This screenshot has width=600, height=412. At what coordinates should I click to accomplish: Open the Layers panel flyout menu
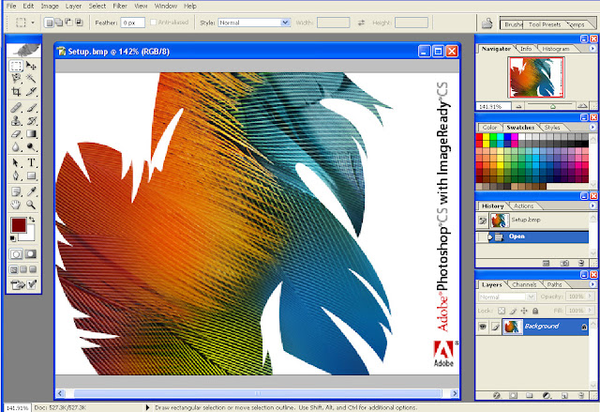[x=592, y=284]
